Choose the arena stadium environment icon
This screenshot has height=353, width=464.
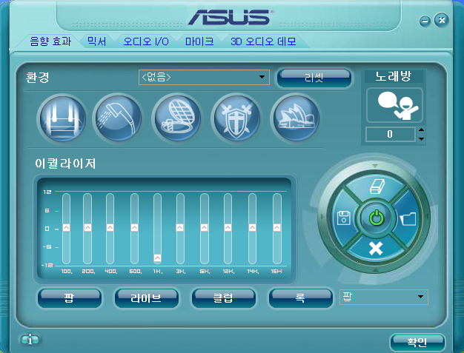click(177, 118)
